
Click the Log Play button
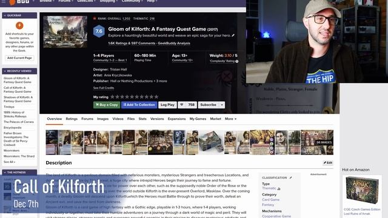point(167,105)
